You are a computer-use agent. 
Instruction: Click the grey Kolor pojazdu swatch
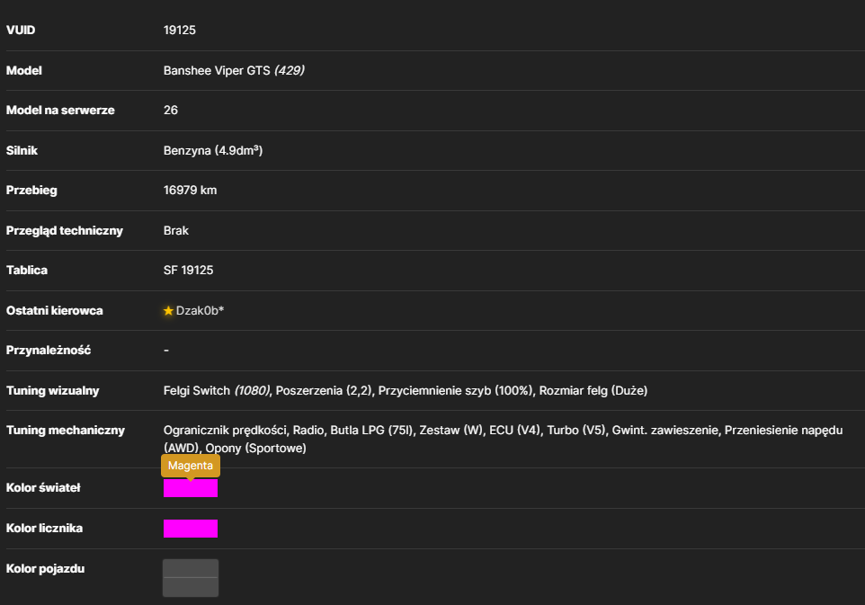tap(191, 578)
